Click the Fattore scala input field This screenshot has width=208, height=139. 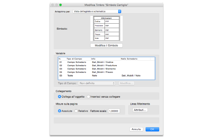click(x=114, y=111)
